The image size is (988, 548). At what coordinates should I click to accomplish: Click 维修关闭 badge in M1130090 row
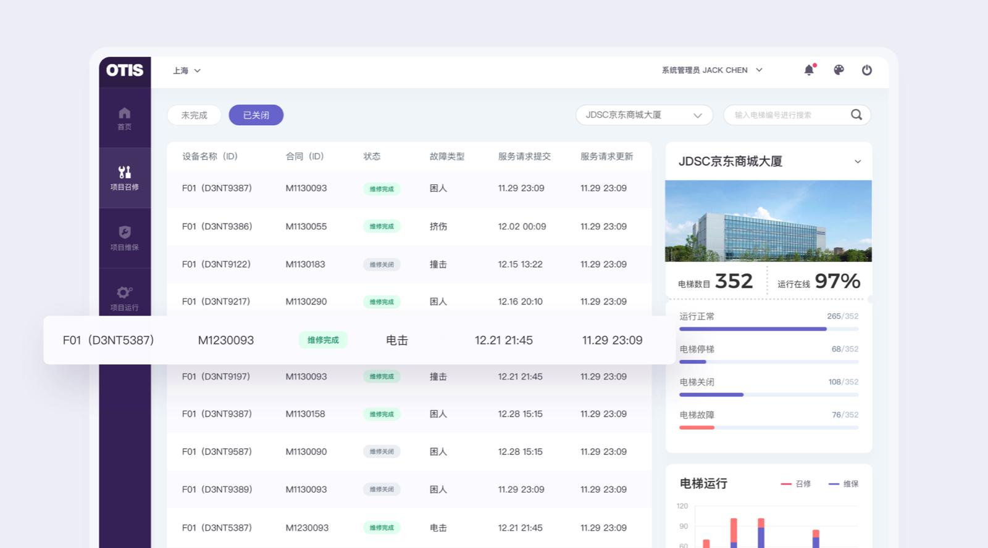coord(382,452)
